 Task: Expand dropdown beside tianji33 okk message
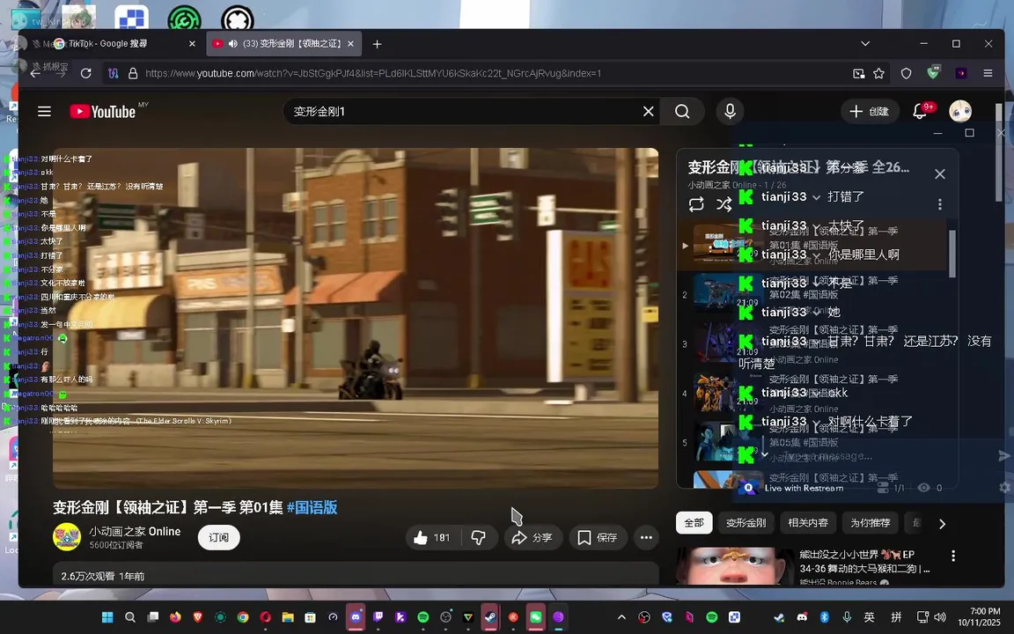pos(816,394)
